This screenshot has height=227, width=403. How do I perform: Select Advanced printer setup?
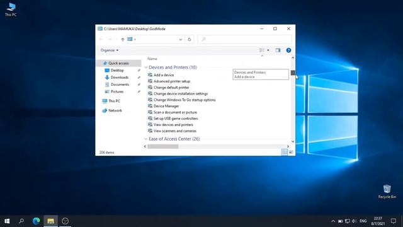pyautogui.click(x=172, y=81)
